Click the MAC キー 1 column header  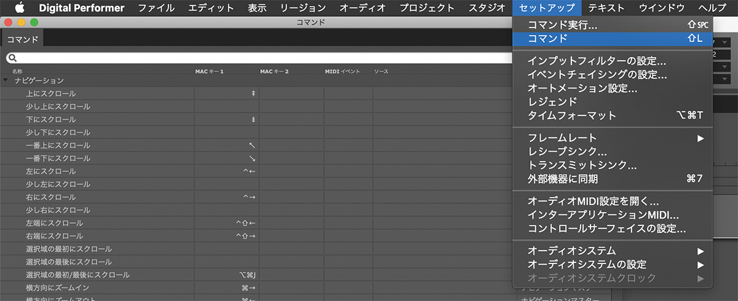point(209,72)
